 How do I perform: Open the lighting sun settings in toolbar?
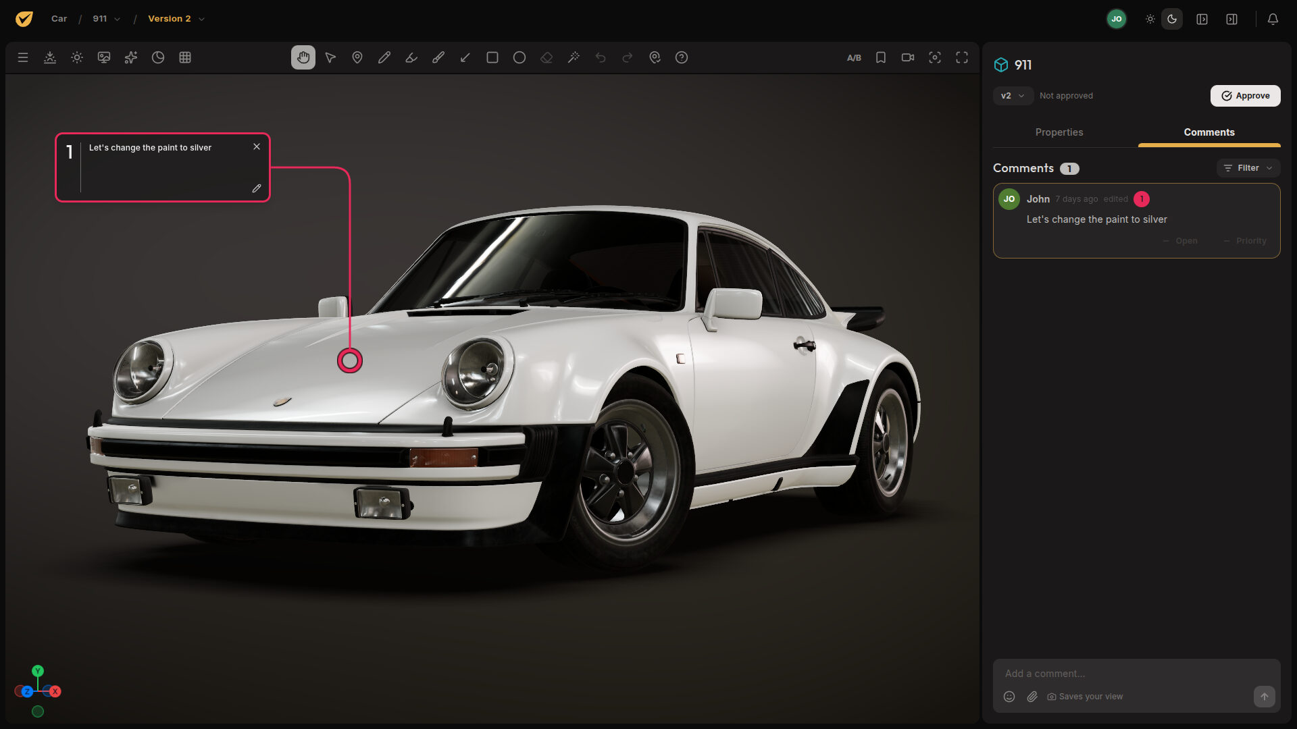[x=77, y=57]
